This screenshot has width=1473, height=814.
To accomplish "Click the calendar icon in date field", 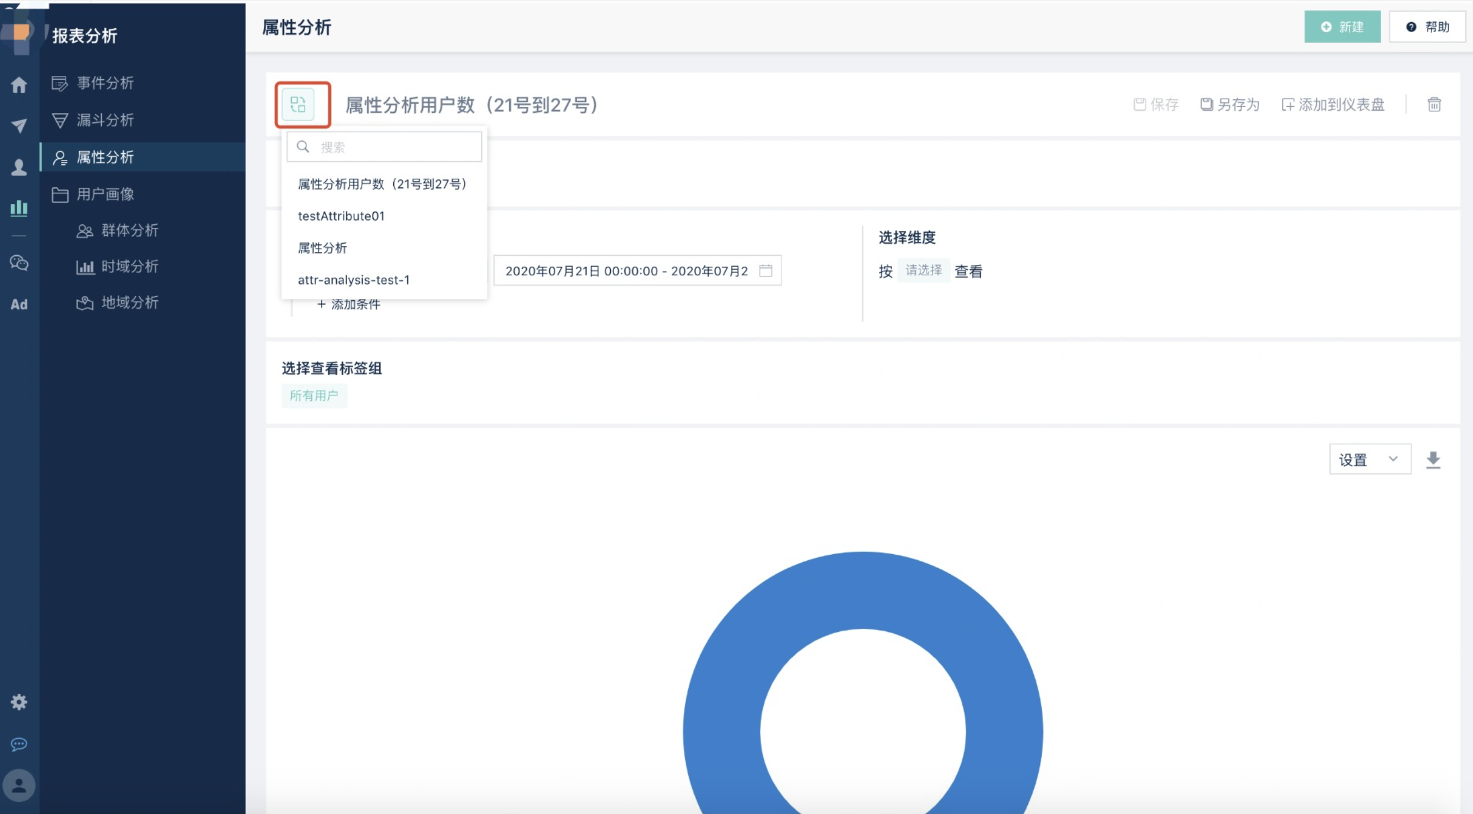I will click(766, 270).
